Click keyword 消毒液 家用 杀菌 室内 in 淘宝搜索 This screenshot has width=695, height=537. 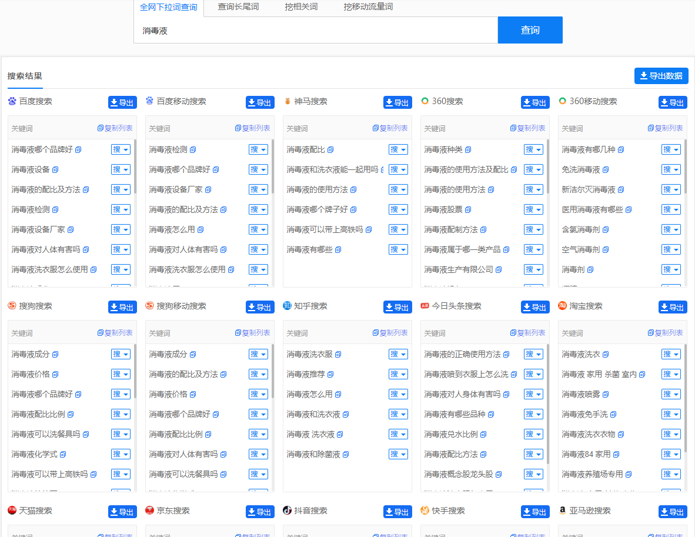point(599,375)
